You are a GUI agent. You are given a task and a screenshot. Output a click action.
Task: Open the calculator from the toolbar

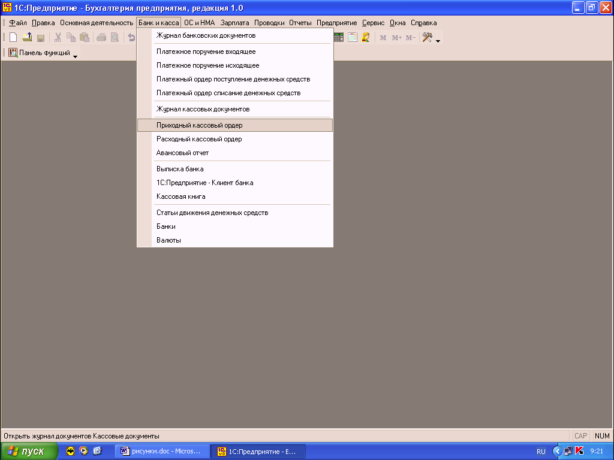coord(339,37)
